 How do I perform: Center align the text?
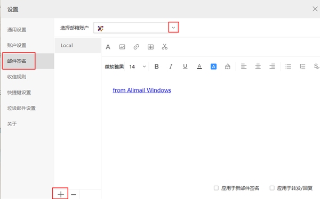258,67
